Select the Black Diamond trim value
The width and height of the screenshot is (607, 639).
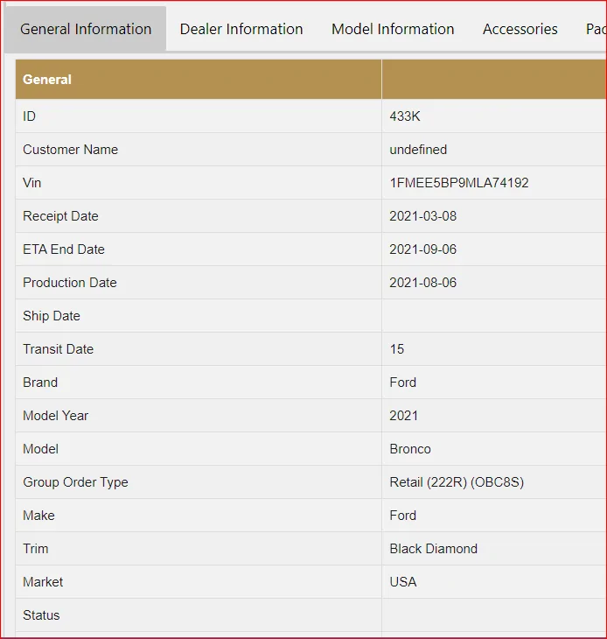click(433, 549)
